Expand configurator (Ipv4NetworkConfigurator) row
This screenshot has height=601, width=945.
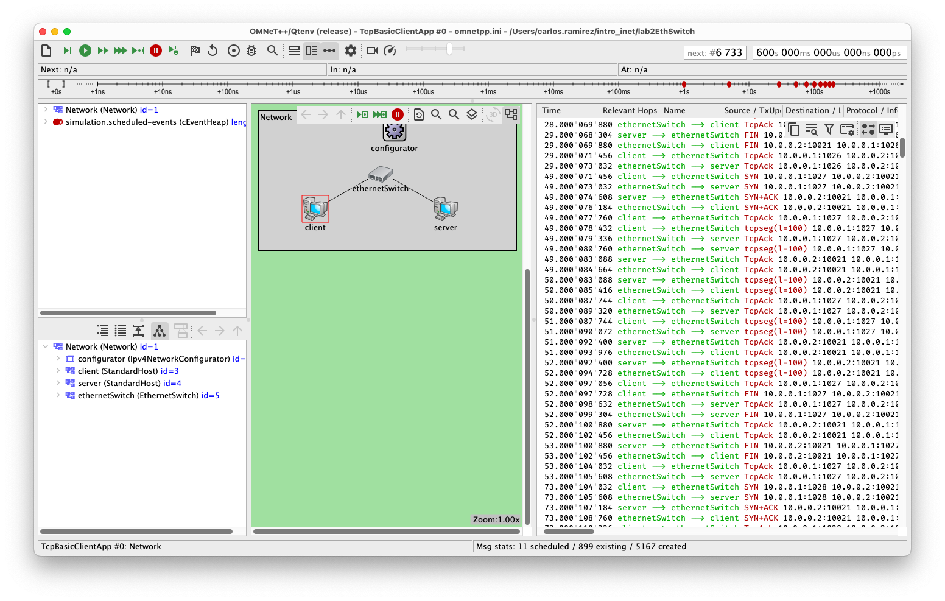point(58,359)
